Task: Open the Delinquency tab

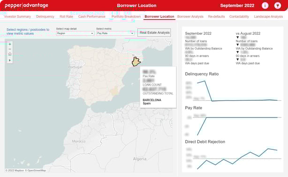Action: tap(45, 16)
